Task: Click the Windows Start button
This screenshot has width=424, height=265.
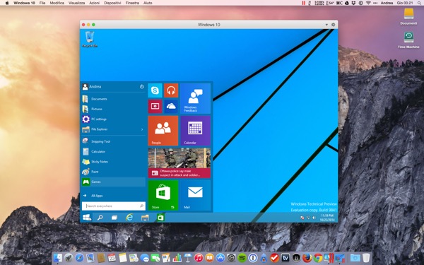Action: click(x=86, y=218)
